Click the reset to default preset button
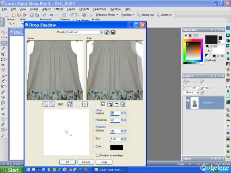This screenshot has width=231, height=173. point(107,32)
